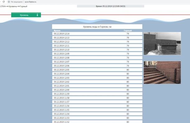This screenshot has height=123, width=190.
Task: Select row 05.12.2019 11:55
Action: pos(97,110)
